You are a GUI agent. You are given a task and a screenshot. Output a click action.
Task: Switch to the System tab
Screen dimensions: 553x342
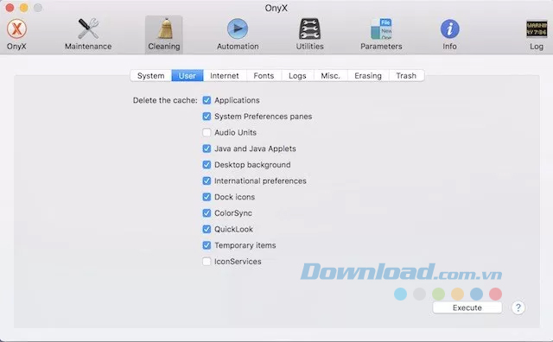(151, 76)
